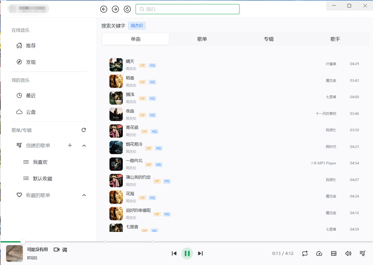
Task: Collapse the 创建的歌单 section
Action: pyautogui.click(x=84, y=146)
